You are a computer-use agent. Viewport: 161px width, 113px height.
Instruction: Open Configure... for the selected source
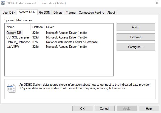(x=136, y=47)
